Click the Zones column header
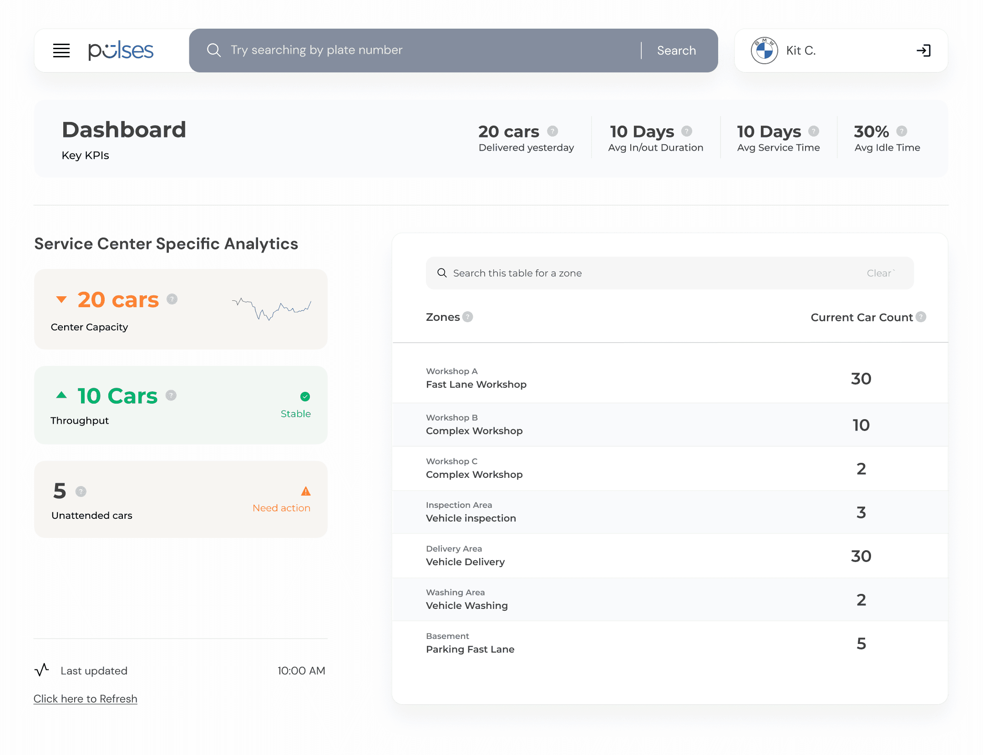The width and height of the screenshot is (983, 755). [443, 317]
